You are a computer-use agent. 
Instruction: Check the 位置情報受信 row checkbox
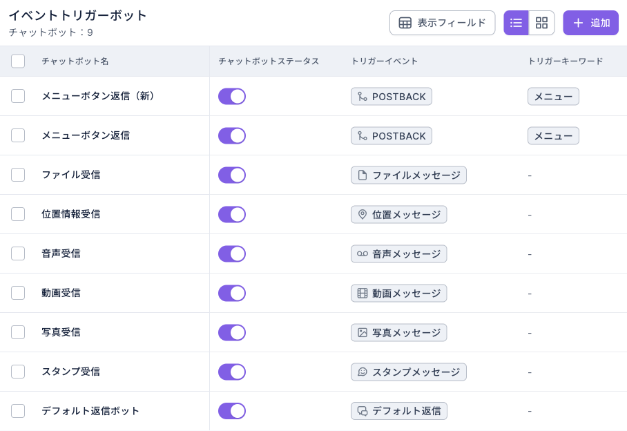pyautogui.click(x=18, y=214)
